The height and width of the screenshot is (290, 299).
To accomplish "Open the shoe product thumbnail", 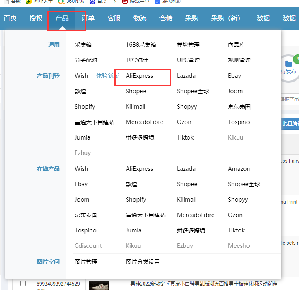I will pos(99,285).
